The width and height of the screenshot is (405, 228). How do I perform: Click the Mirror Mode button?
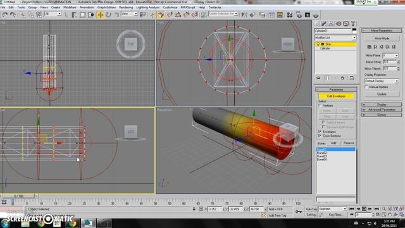[x=382, y=38]
